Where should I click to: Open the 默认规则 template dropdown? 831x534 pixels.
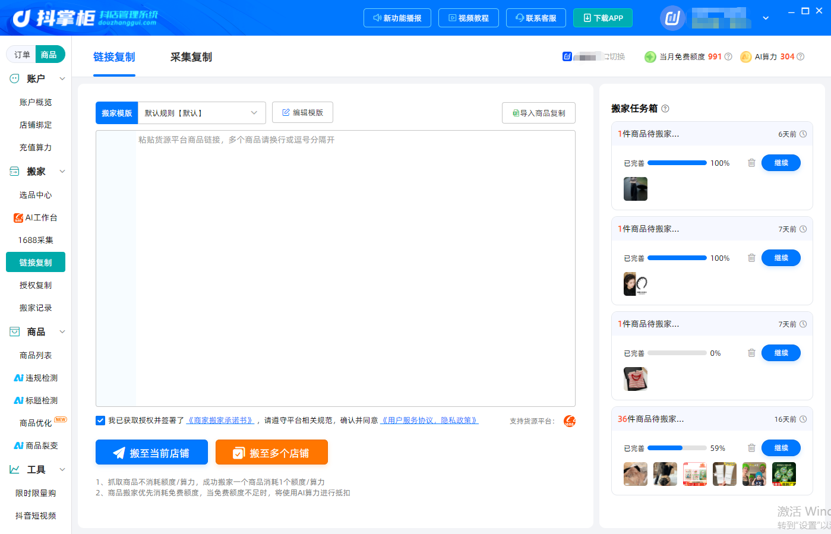201,113
